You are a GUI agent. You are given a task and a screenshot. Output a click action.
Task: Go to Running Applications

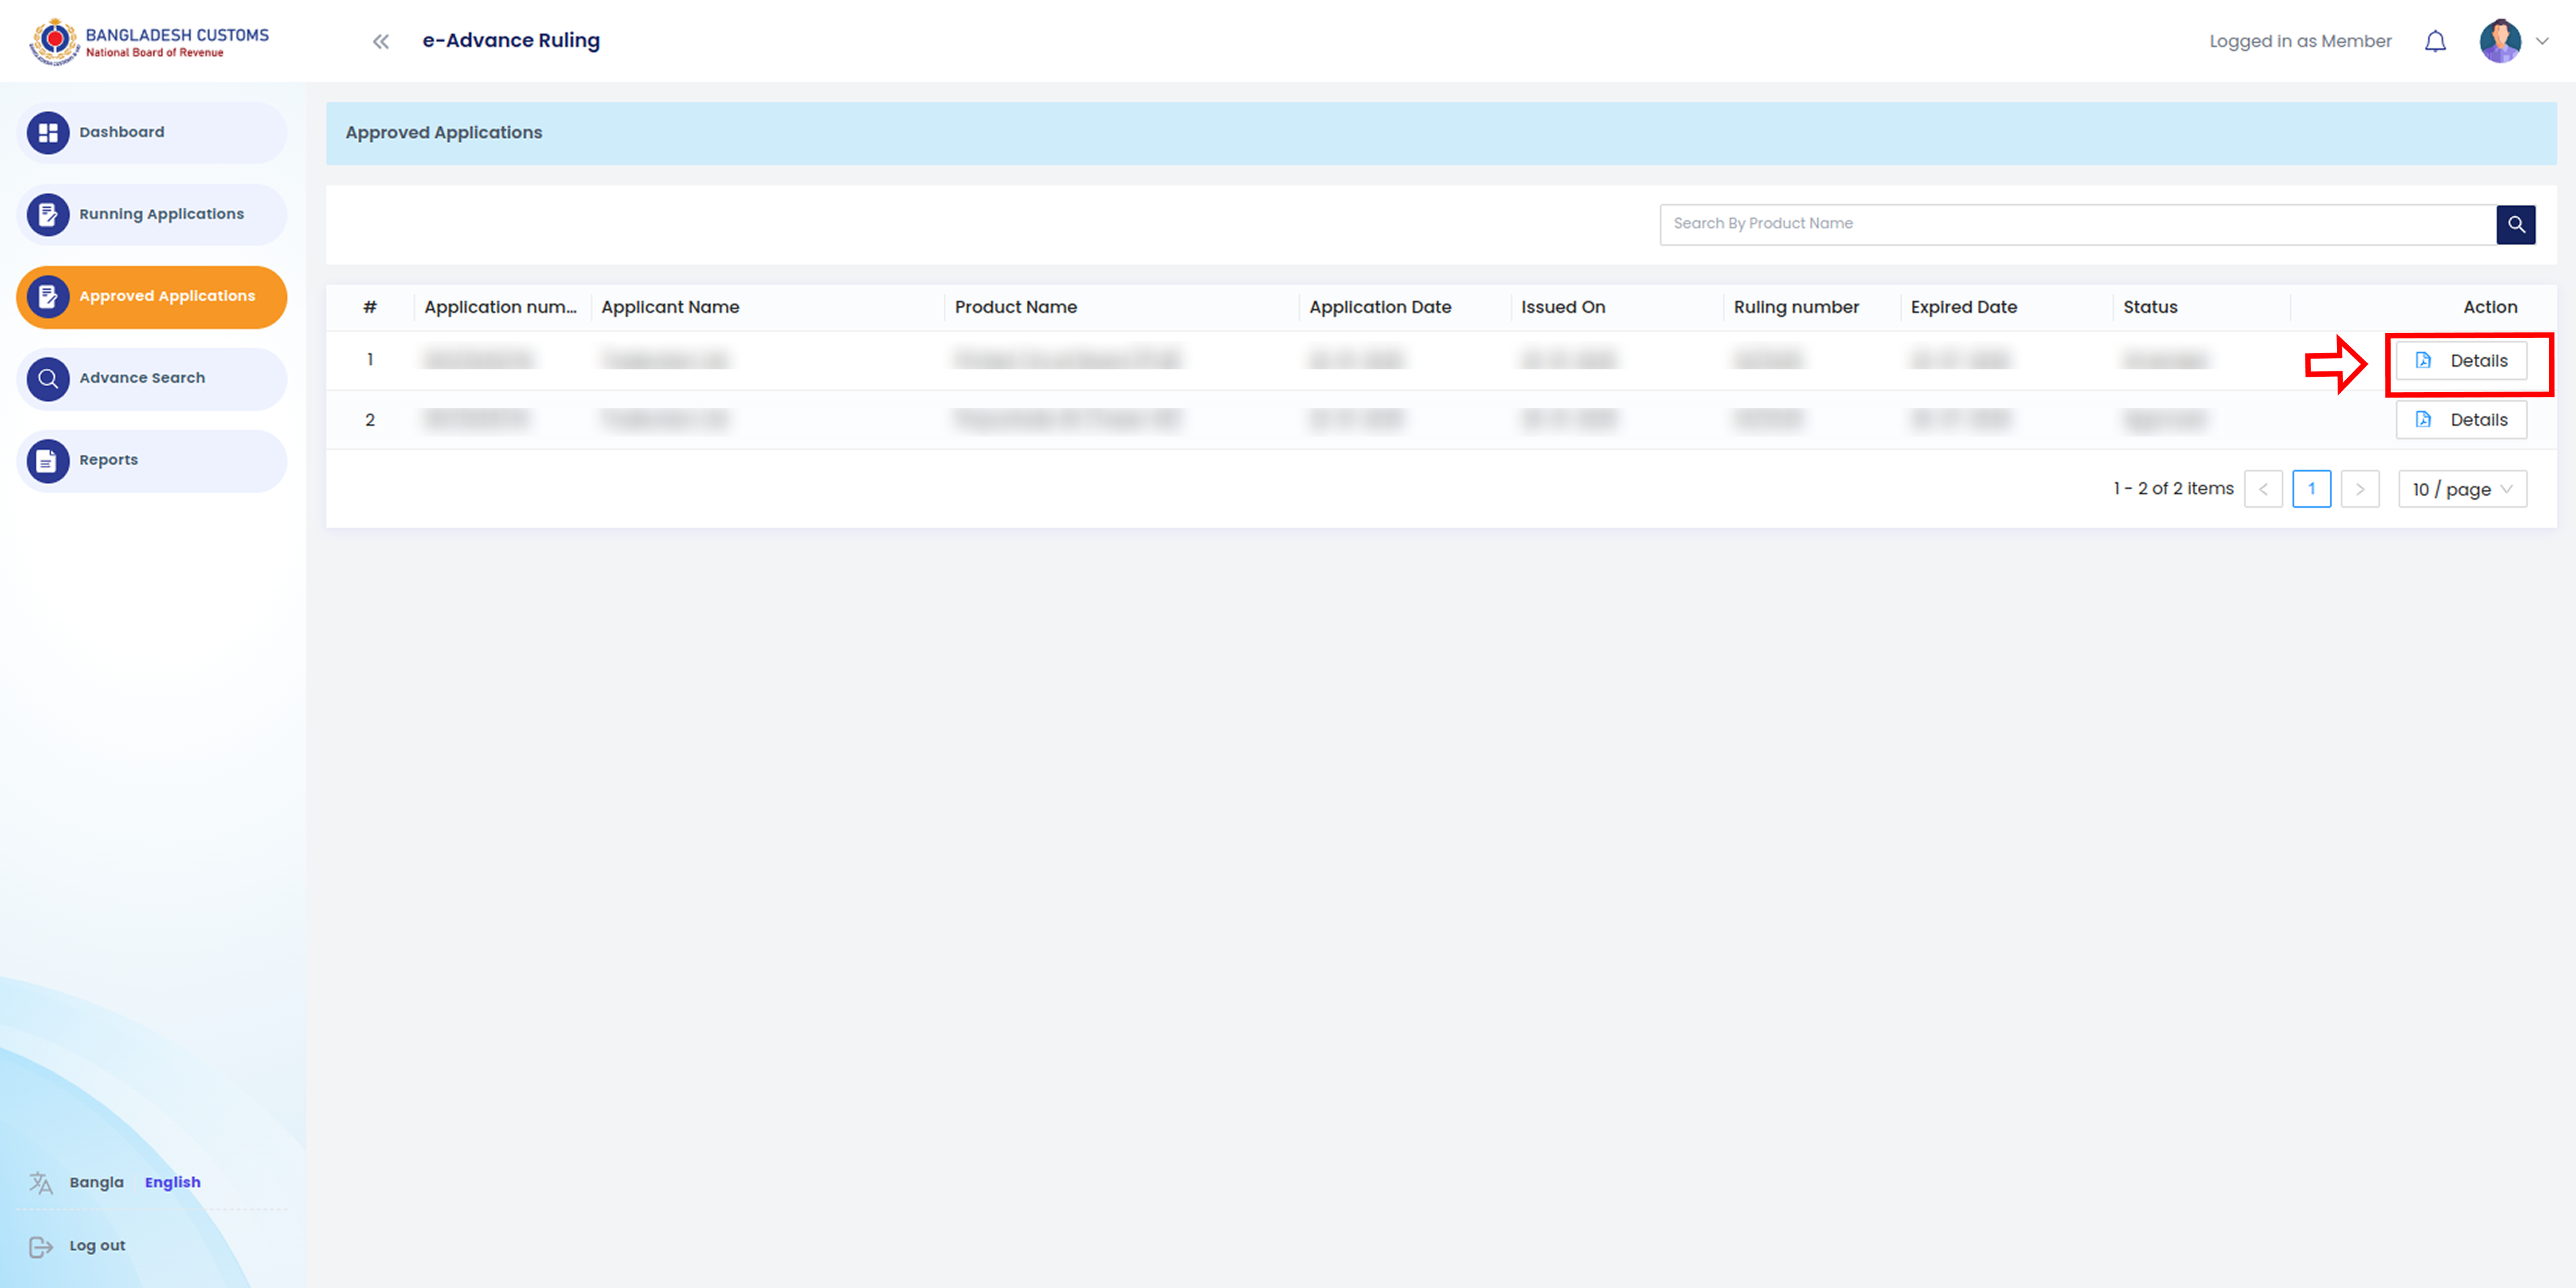coord(152,214)
